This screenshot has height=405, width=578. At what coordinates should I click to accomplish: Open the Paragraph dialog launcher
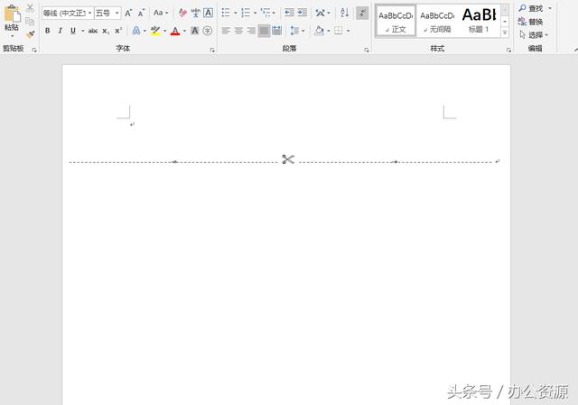coord(367,50)
